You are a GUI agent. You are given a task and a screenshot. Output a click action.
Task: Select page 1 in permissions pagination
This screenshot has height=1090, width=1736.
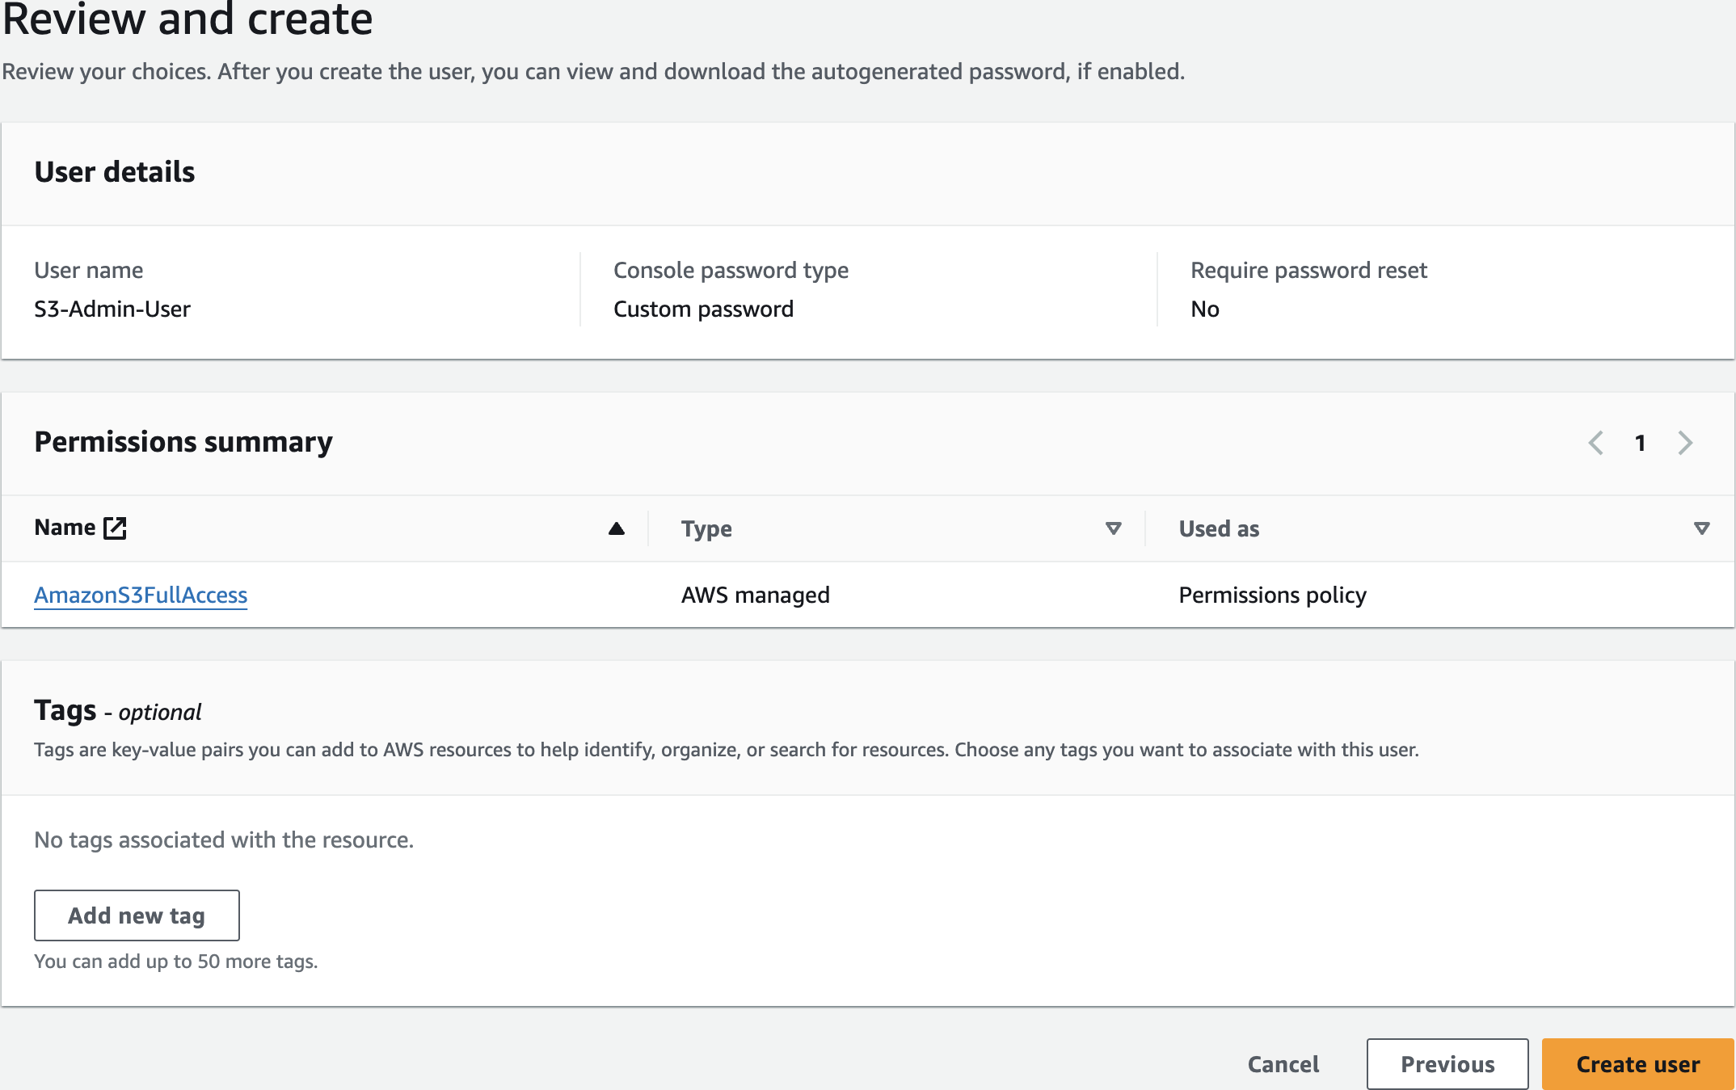coord(1640,443)
